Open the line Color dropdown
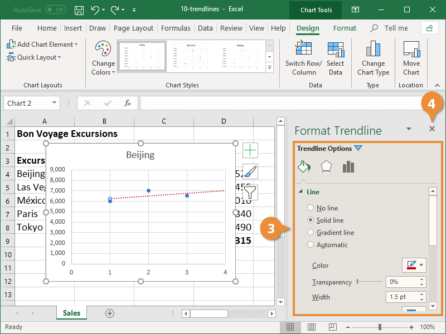446x334 pixels. [x=414, y=266]
